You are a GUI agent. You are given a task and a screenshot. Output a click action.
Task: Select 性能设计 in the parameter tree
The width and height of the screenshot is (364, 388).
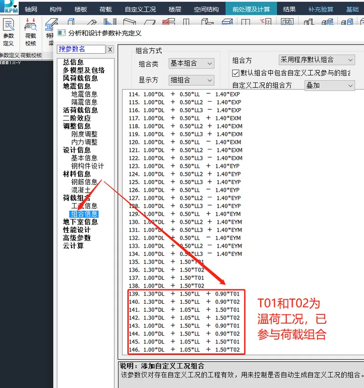click(77, 230)
